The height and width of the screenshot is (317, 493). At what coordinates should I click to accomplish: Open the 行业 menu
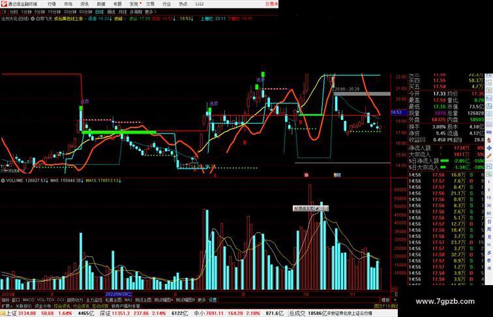(x=167, y=4)
